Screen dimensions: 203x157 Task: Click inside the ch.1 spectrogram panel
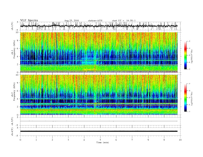click(x=99, y=52)
